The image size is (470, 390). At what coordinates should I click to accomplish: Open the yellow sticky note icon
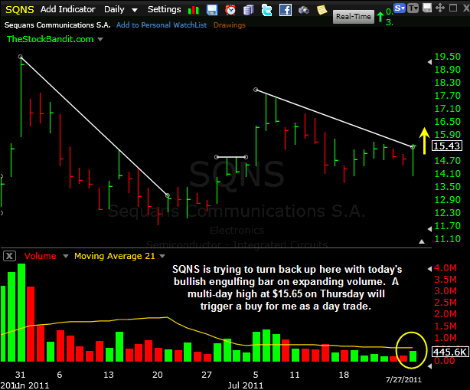322,10
